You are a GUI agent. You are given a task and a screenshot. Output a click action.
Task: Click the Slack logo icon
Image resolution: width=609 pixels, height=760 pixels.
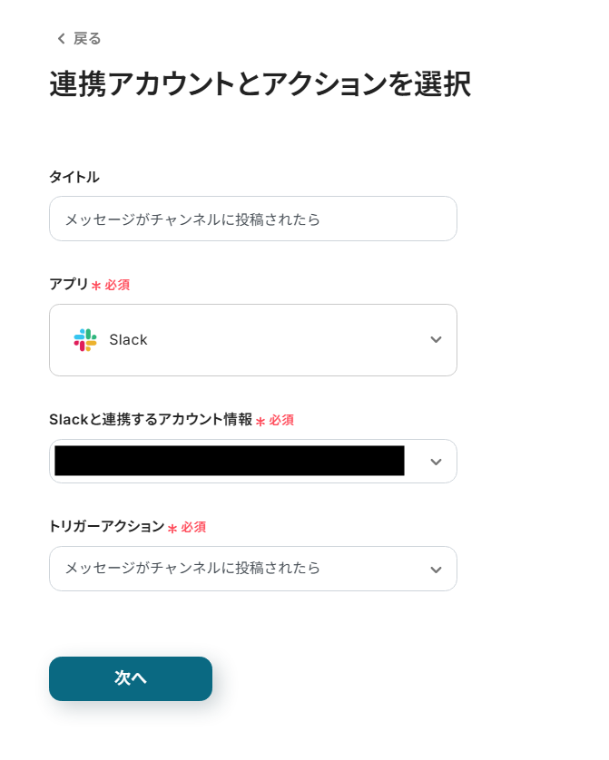[85, 340]
